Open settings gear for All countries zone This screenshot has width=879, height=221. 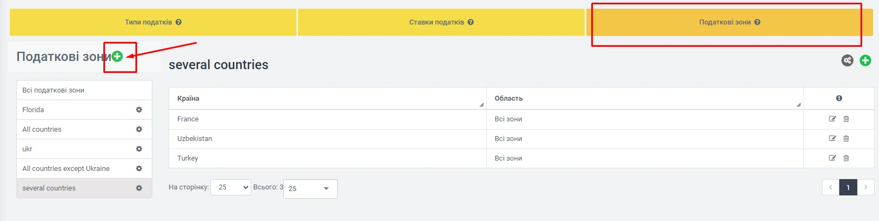click(x=139, y=130)
